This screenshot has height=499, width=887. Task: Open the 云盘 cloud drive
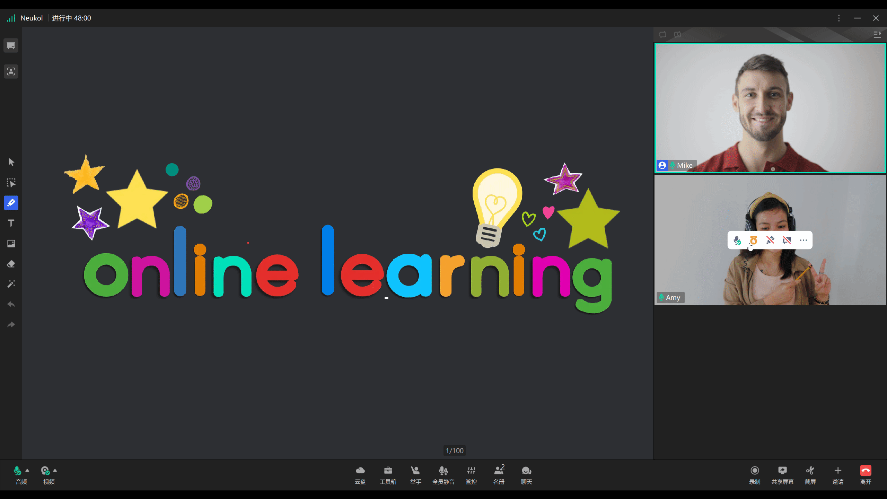point(360,475)
